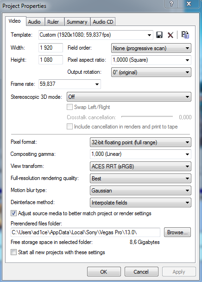Open the Summary tab
Image resolution: width=202 pixels, height=282 pixels.
tap(77, 22)
